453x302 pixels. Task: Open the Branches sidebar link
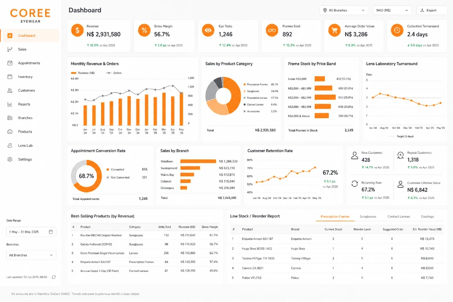(x=25, y=118)
